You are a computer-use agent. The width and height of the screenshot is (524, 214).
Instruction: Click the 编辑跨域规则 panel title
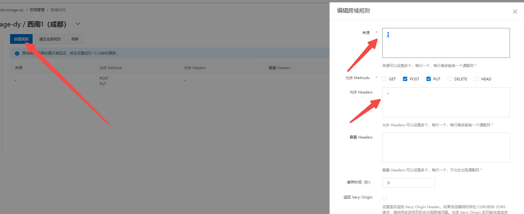353,11
